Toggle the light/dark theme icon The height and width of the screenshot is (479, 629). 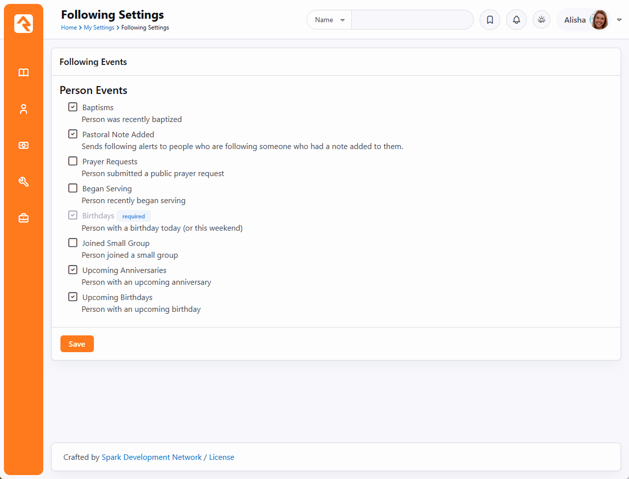(x=542, y=20)
